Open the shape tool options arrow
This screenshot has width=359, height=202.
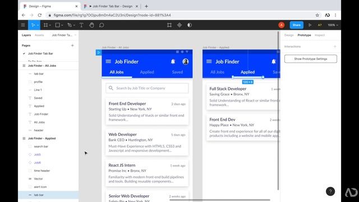coord(62,25)
